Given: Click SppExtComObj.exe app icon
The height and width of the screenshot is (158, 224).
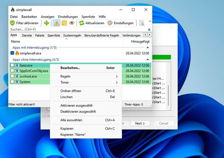Looking at the screenshot, I should (x=17, y=71).
